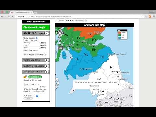The width and height of the screenshot is (156, 117).
Task: Click the green Click below to begin banner
Action: point(36,27)
